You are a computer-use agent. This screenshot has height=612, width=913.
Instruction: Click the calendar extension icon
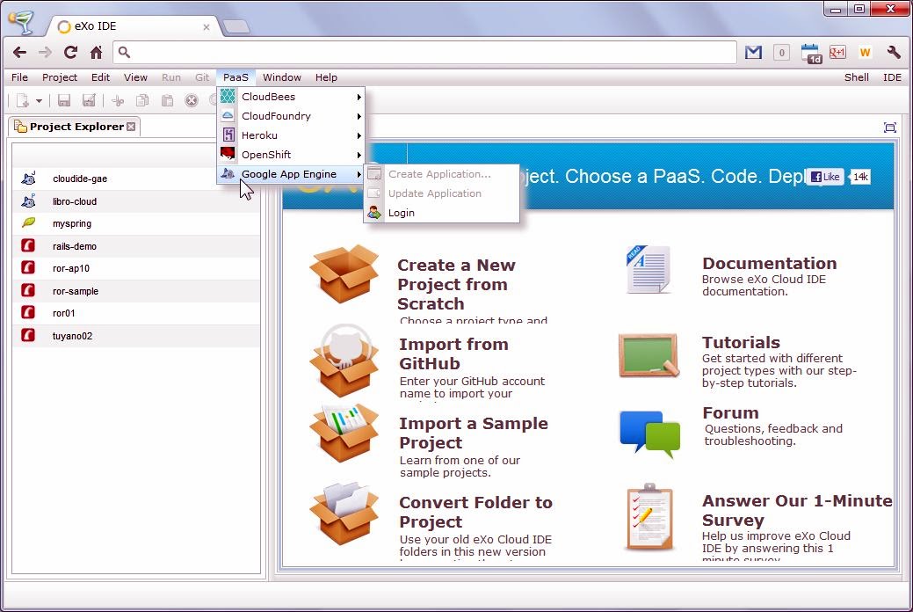(x=810, y=53)
